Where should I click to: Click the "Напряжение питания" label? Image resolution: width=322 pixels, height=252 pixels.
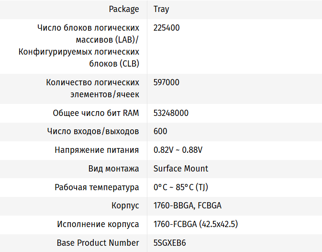point(97,150)
